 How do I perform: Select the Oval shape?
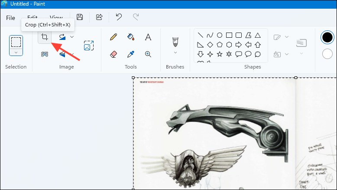[220, 35]
